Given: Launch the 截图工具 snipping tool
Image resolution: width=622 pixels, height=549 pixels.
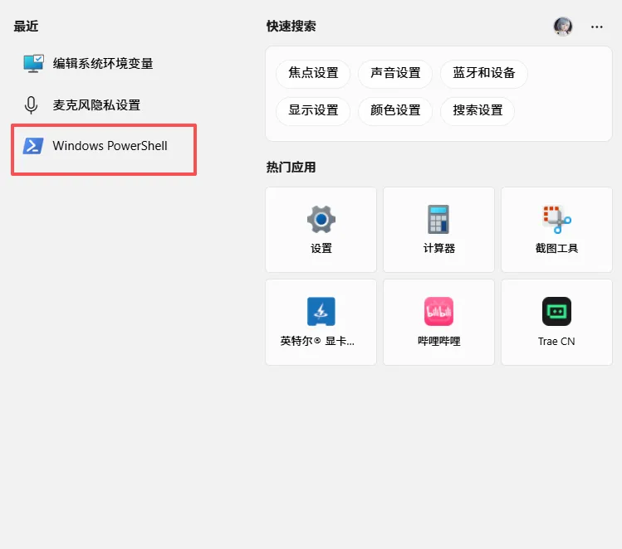Looking at the screenshot, I should [556, 230].
